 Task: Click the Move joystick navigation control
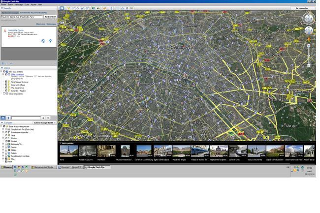pos(309,30)
